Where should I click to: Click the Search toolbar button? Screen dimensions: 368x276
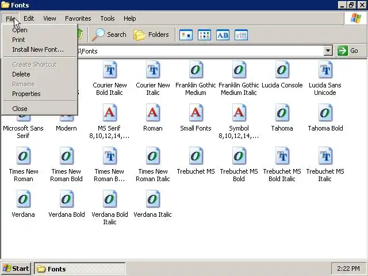[109, 34]
